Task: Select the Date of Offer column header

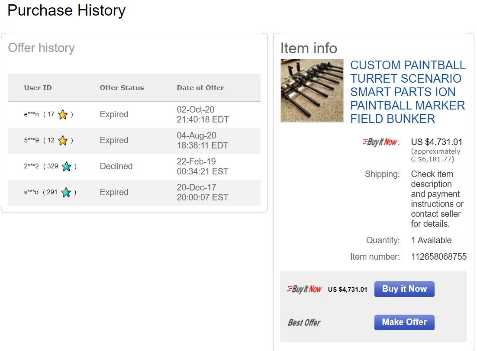Action: click(200, 87)
